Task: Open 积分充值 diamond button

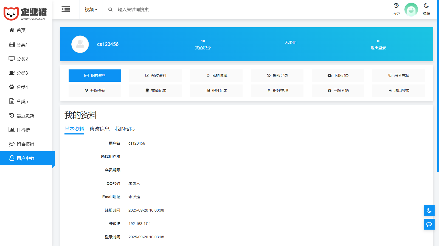Action: (398, 75)
